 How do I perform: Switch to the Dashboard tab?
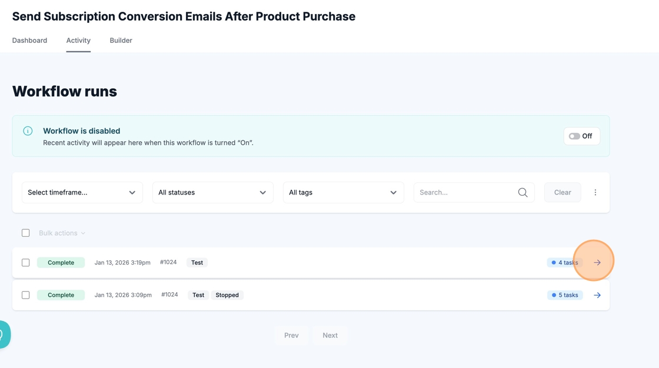coord(29,41)
